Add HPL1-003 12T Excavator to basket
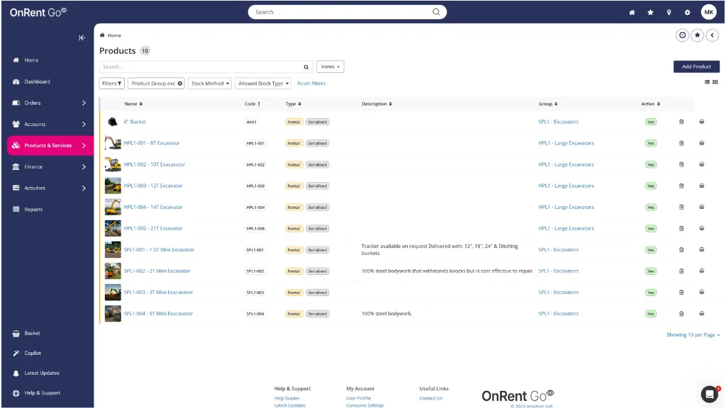 [x=702, y=186]
